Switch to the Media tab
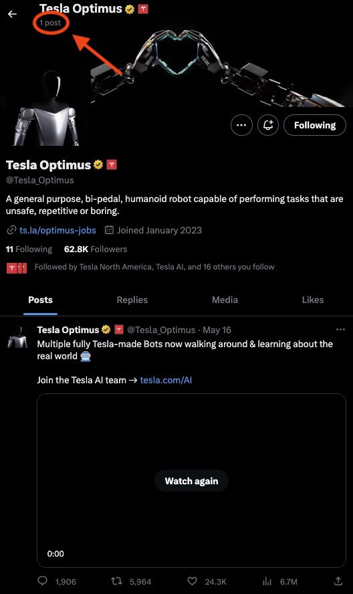353x594 pixels. point(225,300)
